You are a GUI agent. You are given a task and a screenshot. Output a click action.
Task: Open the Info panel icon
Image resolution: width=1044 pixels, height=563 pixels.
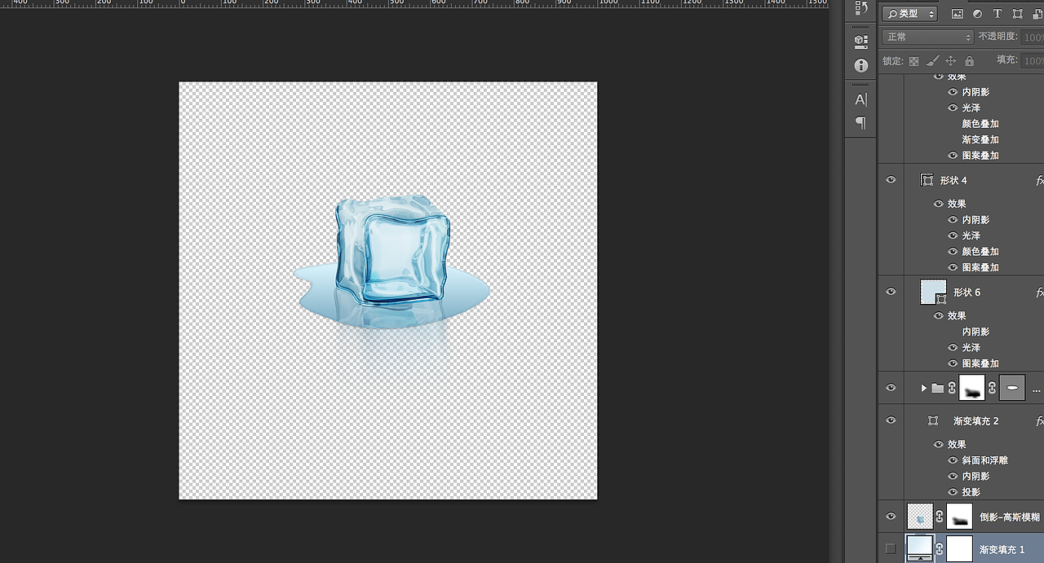tap(860, 65)
